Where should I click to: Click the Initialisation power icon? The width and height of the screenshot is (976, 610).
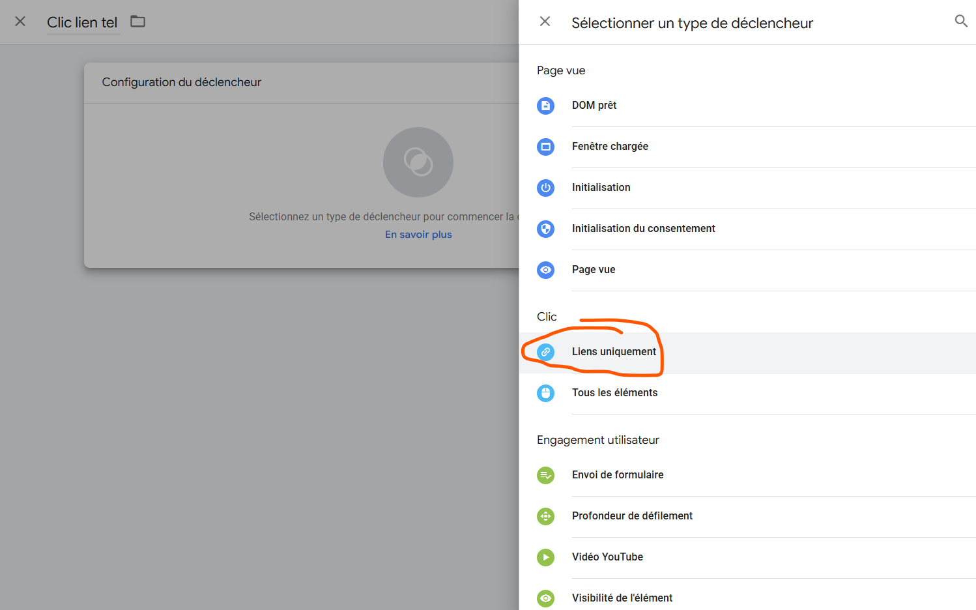(x=545, y=188)
